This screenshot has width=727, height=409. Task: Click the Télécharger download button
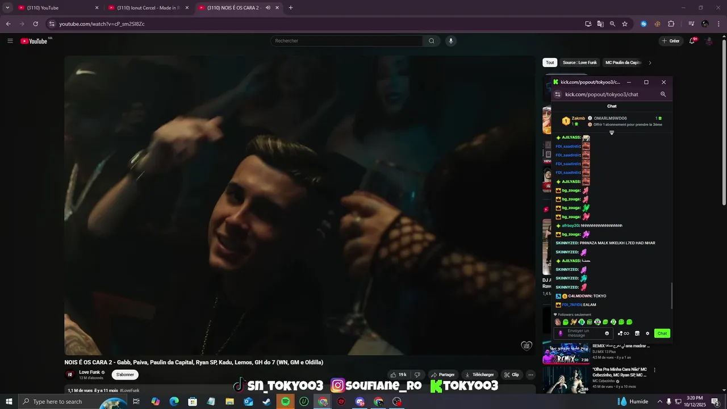(479, 375)
